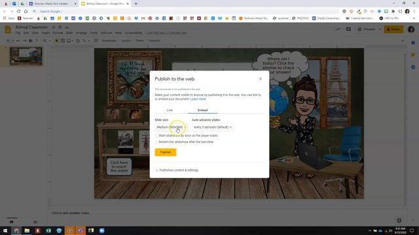Switch to the Link tab
This screenshot has width=419, height=235.
tap(170, 110)
